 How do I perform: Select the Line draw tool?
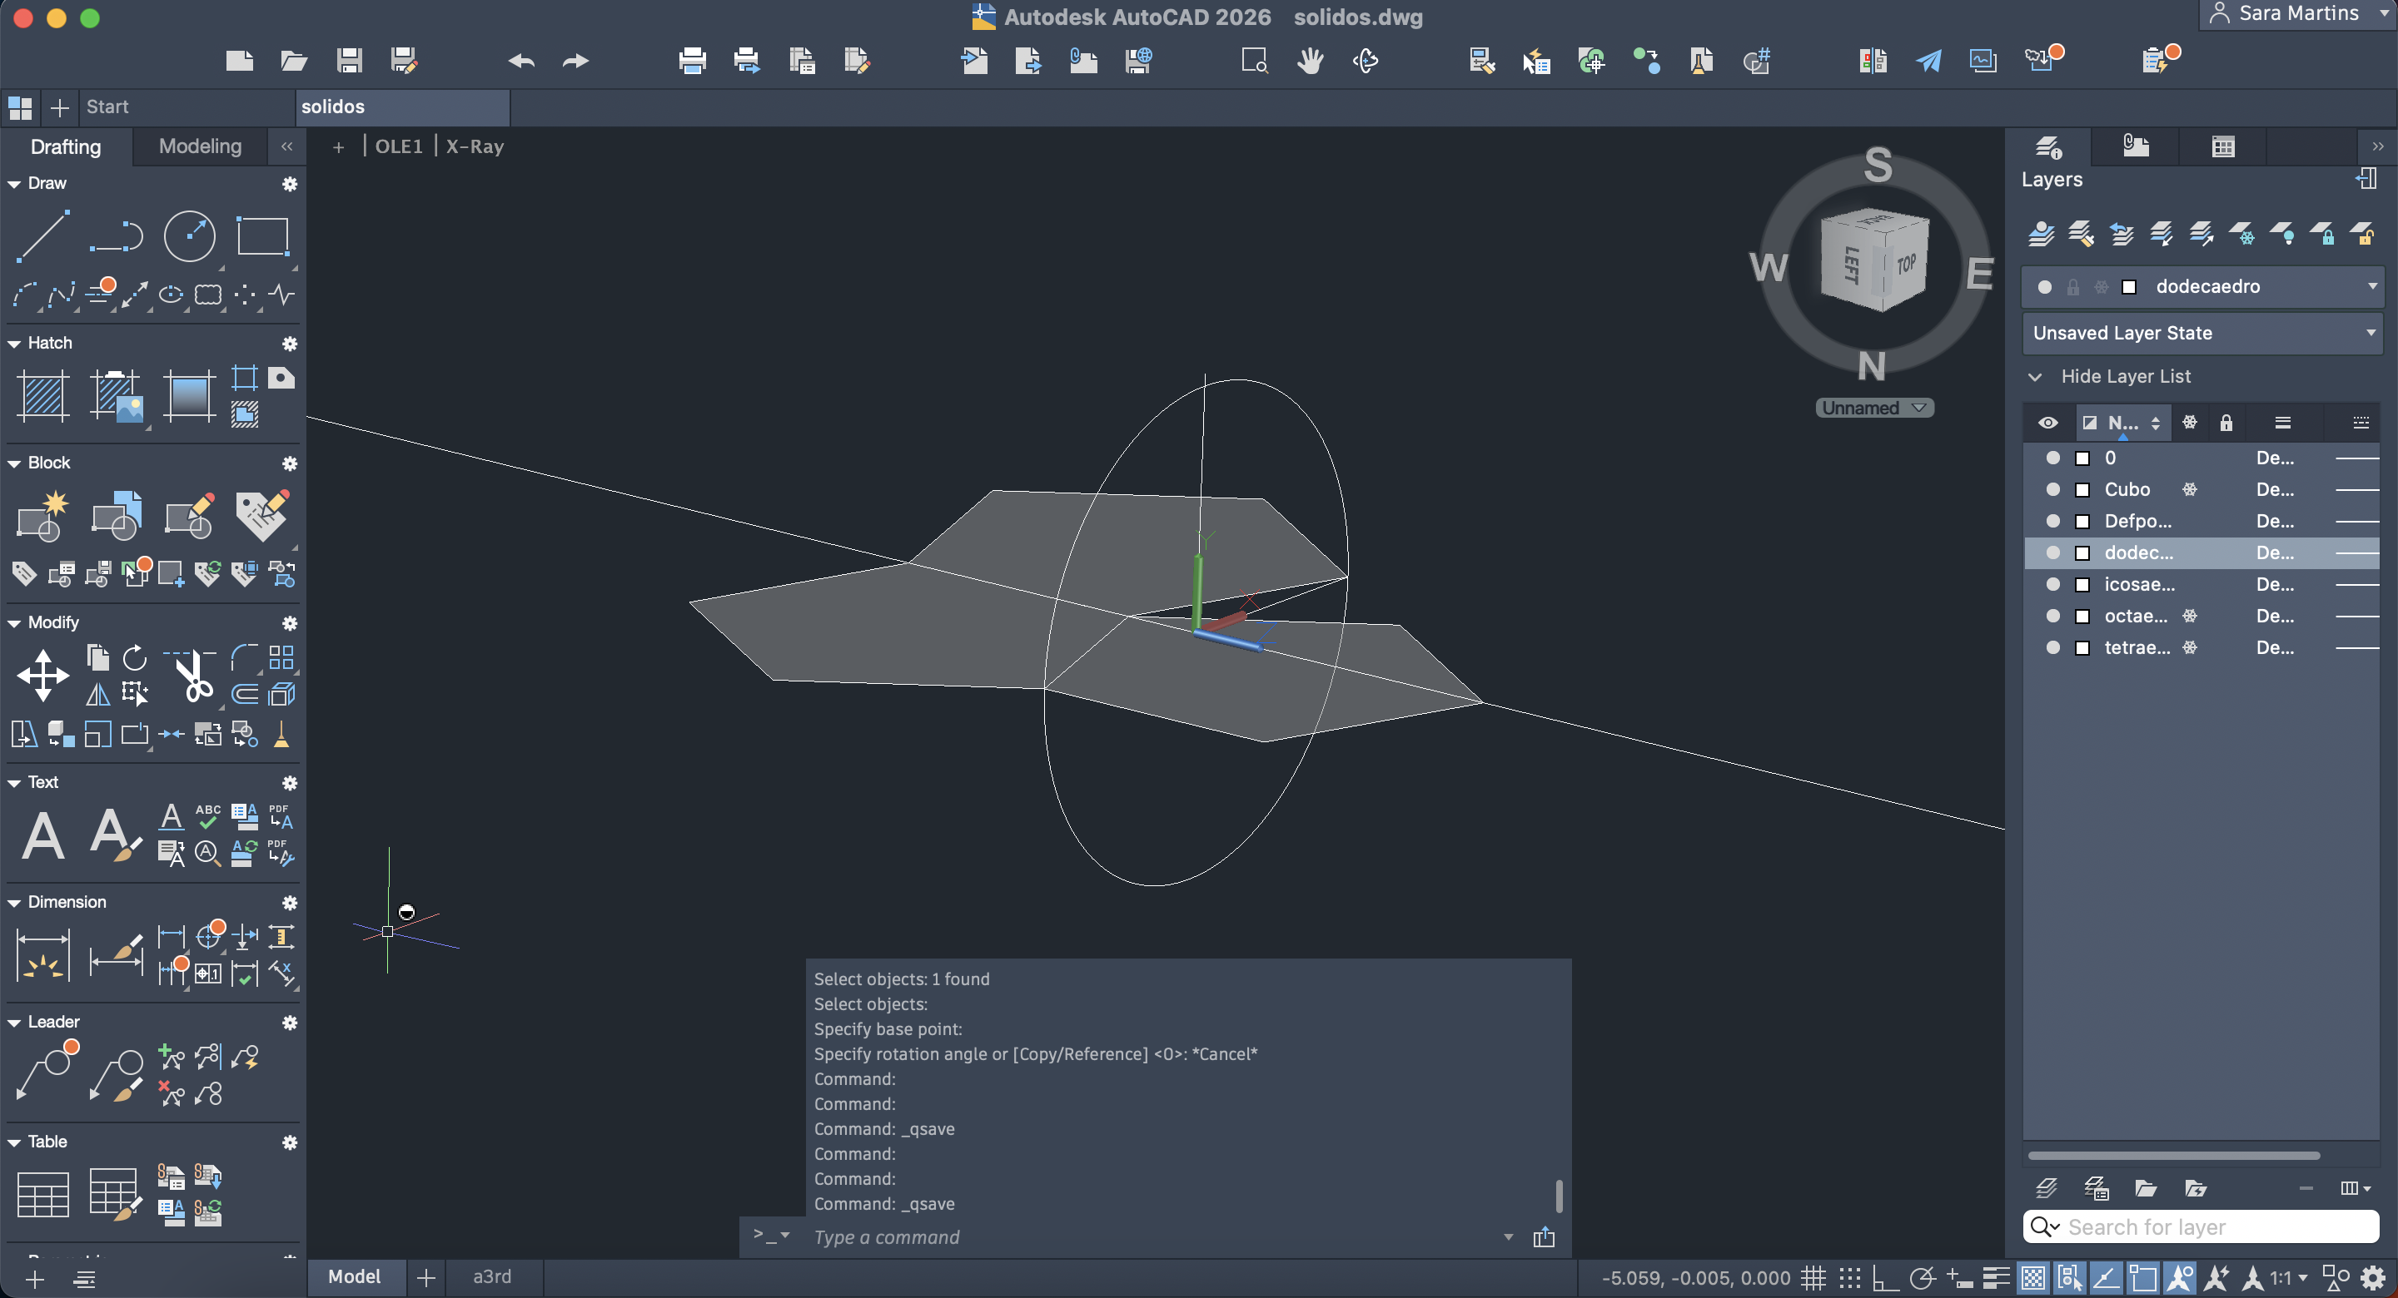click(x=42, y=235)
